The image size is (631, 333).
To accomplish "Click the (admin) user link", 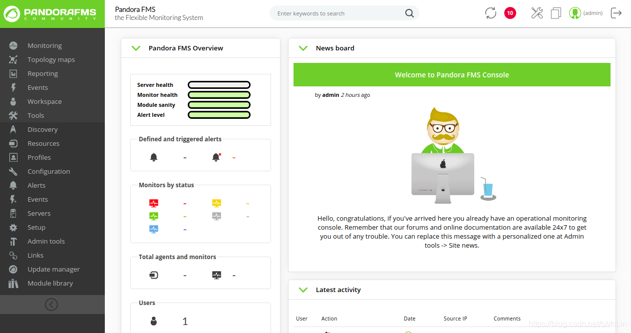I will 593,13.
